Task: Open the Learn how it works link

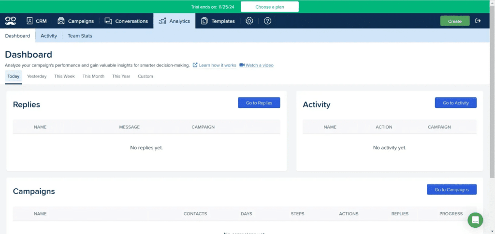Action: point(217,65)
